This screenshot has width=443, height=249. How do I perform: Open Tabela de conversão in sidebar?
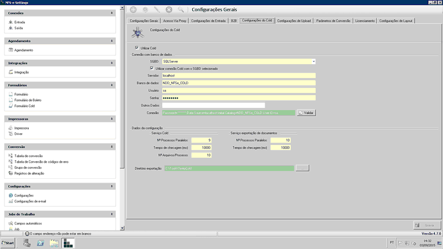tap(28, 156)
